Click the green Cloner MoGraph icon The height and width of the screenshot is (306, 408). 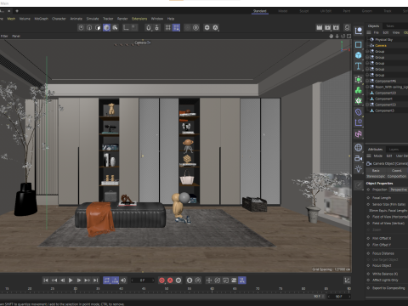359,90
